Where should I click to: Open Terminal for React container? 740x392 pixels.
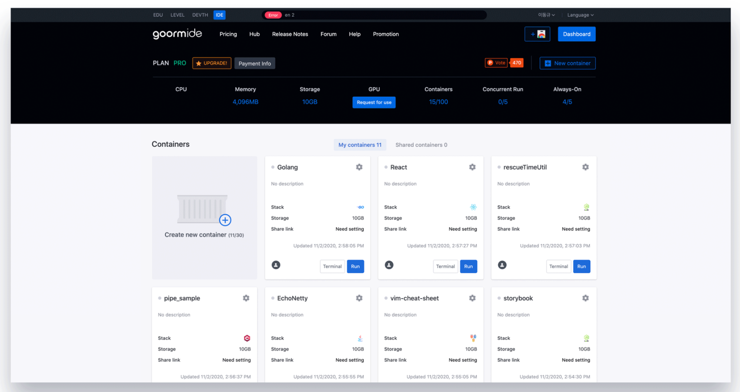point(446,267)
